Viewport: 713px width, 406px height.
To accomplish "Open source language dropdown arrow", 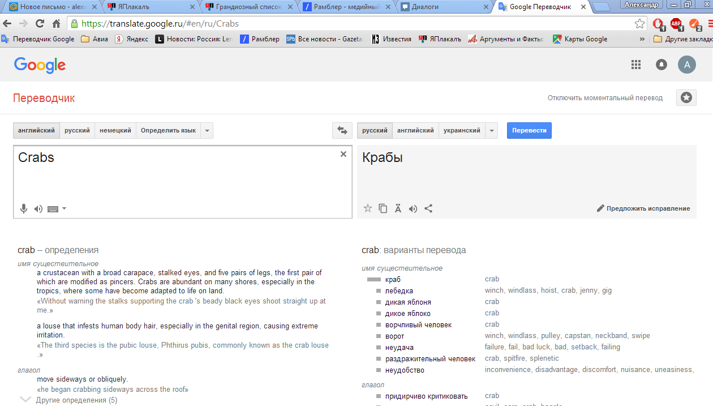I will (x=207, y=130).
